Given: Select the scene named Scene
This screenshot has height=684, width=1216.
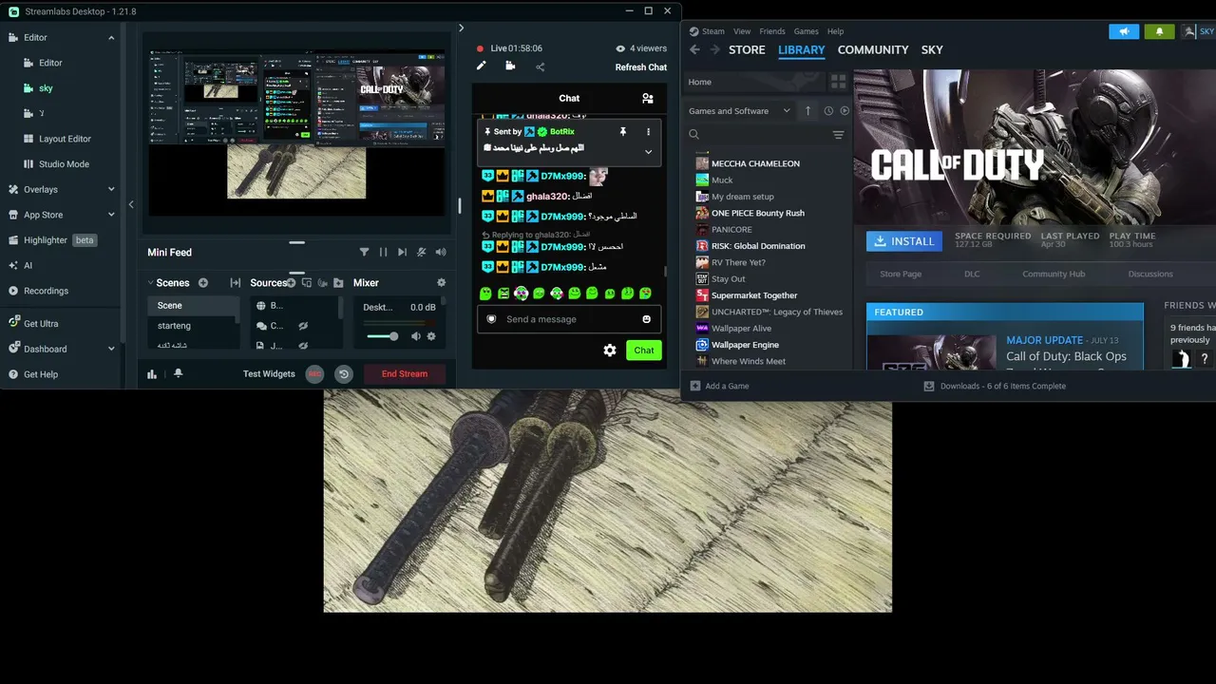Looking at the screenshot, I should pos(193,306).
